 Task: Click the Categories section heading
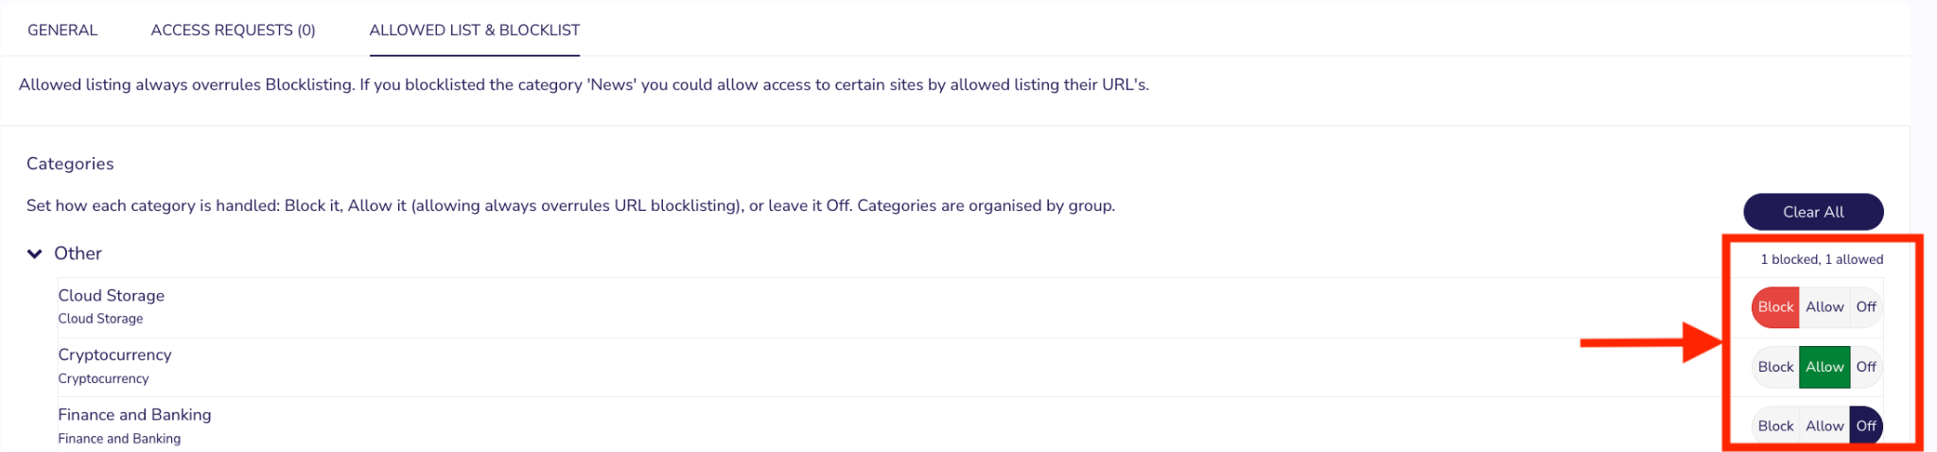click(70, 164)
